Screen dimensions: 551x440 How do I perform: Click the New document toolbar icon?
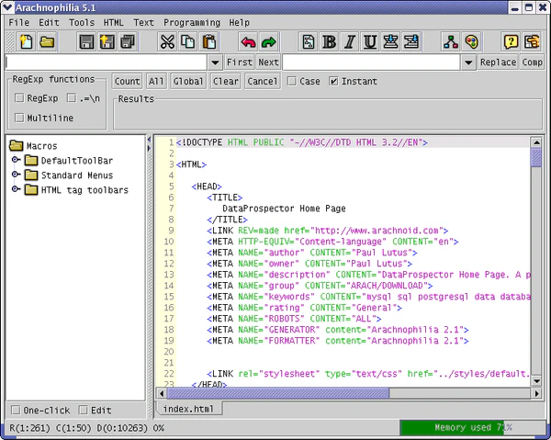click(26, 41)
